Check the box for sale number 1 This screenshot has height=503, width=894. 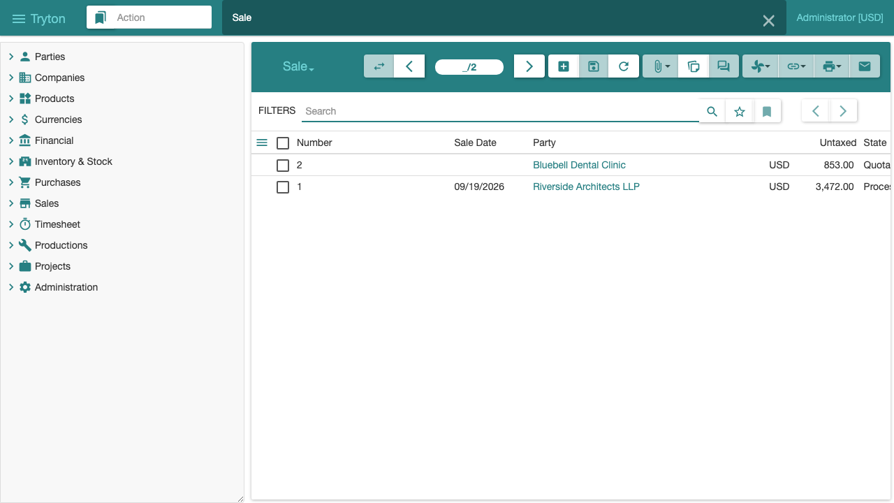click(x=283, y=187)
